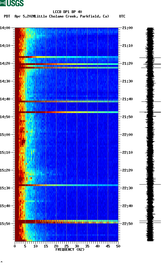
Task: Click the seismogram waveform trace near 22:00 UTC
Action: (x=150, y=135)
